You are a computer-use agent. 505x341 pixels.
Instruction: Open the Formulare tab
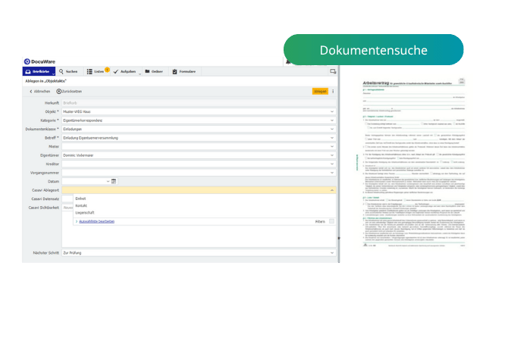[184, 71]
